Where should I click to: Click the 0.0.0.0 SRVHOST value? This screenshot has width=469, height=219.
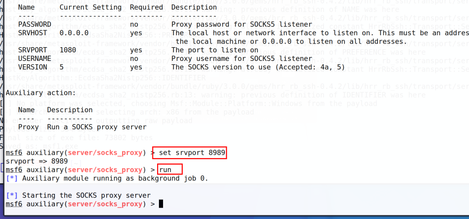click(x=74, y=33)
